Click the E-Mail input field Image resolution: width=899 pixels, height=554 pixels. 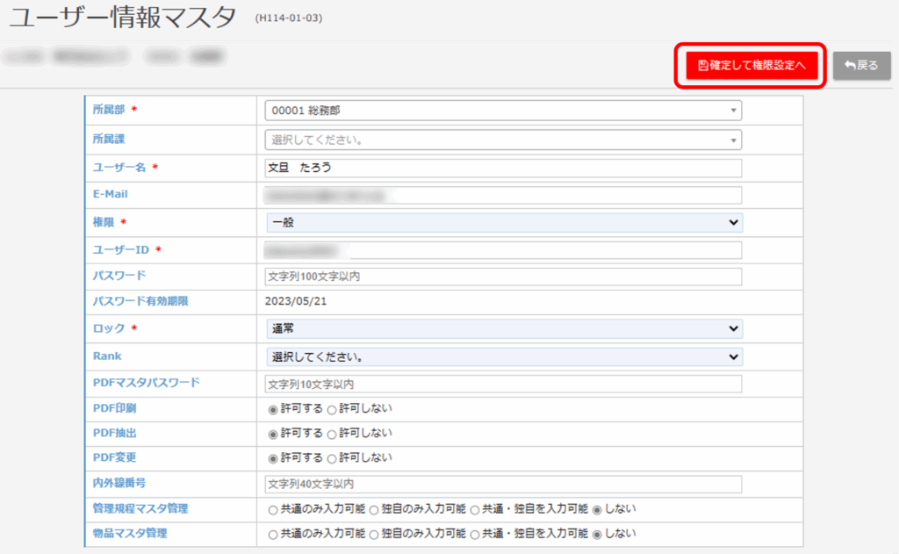coord(503,195)
